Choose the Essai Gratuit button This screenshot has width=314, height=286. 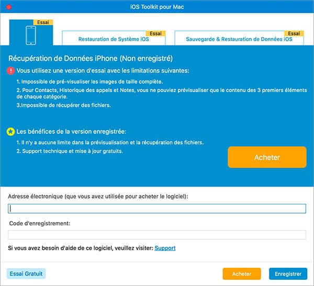point(26,273)
